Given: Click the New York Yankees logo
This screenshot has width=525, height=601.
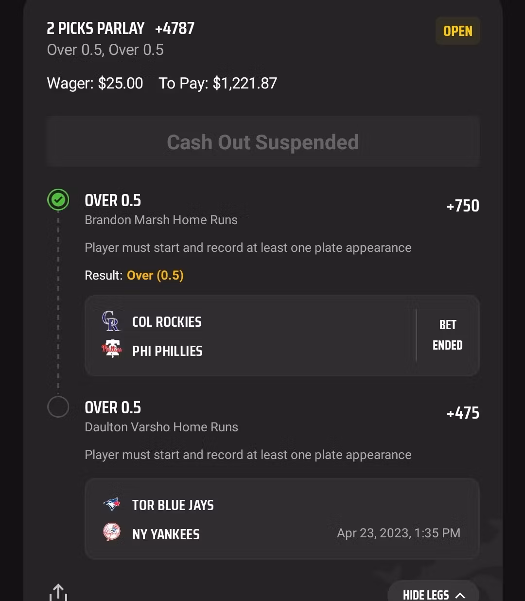Looking at the screenshot, I should [x=112, y=532].
